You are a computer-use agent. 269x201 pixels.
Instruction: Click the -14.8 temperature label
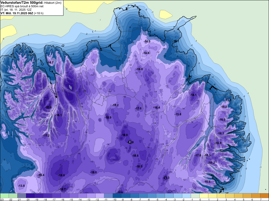pos(146,53)
